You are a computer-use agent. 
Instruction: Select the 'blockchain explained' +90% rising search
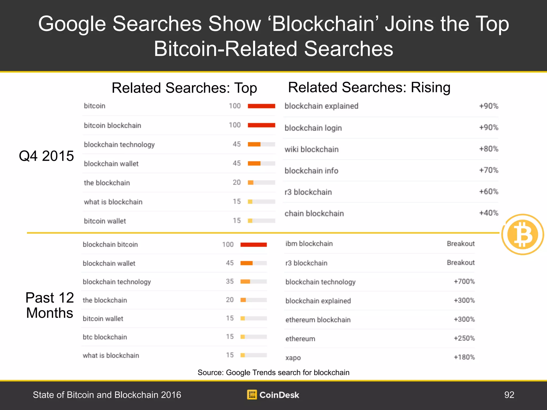coord(391,106)
